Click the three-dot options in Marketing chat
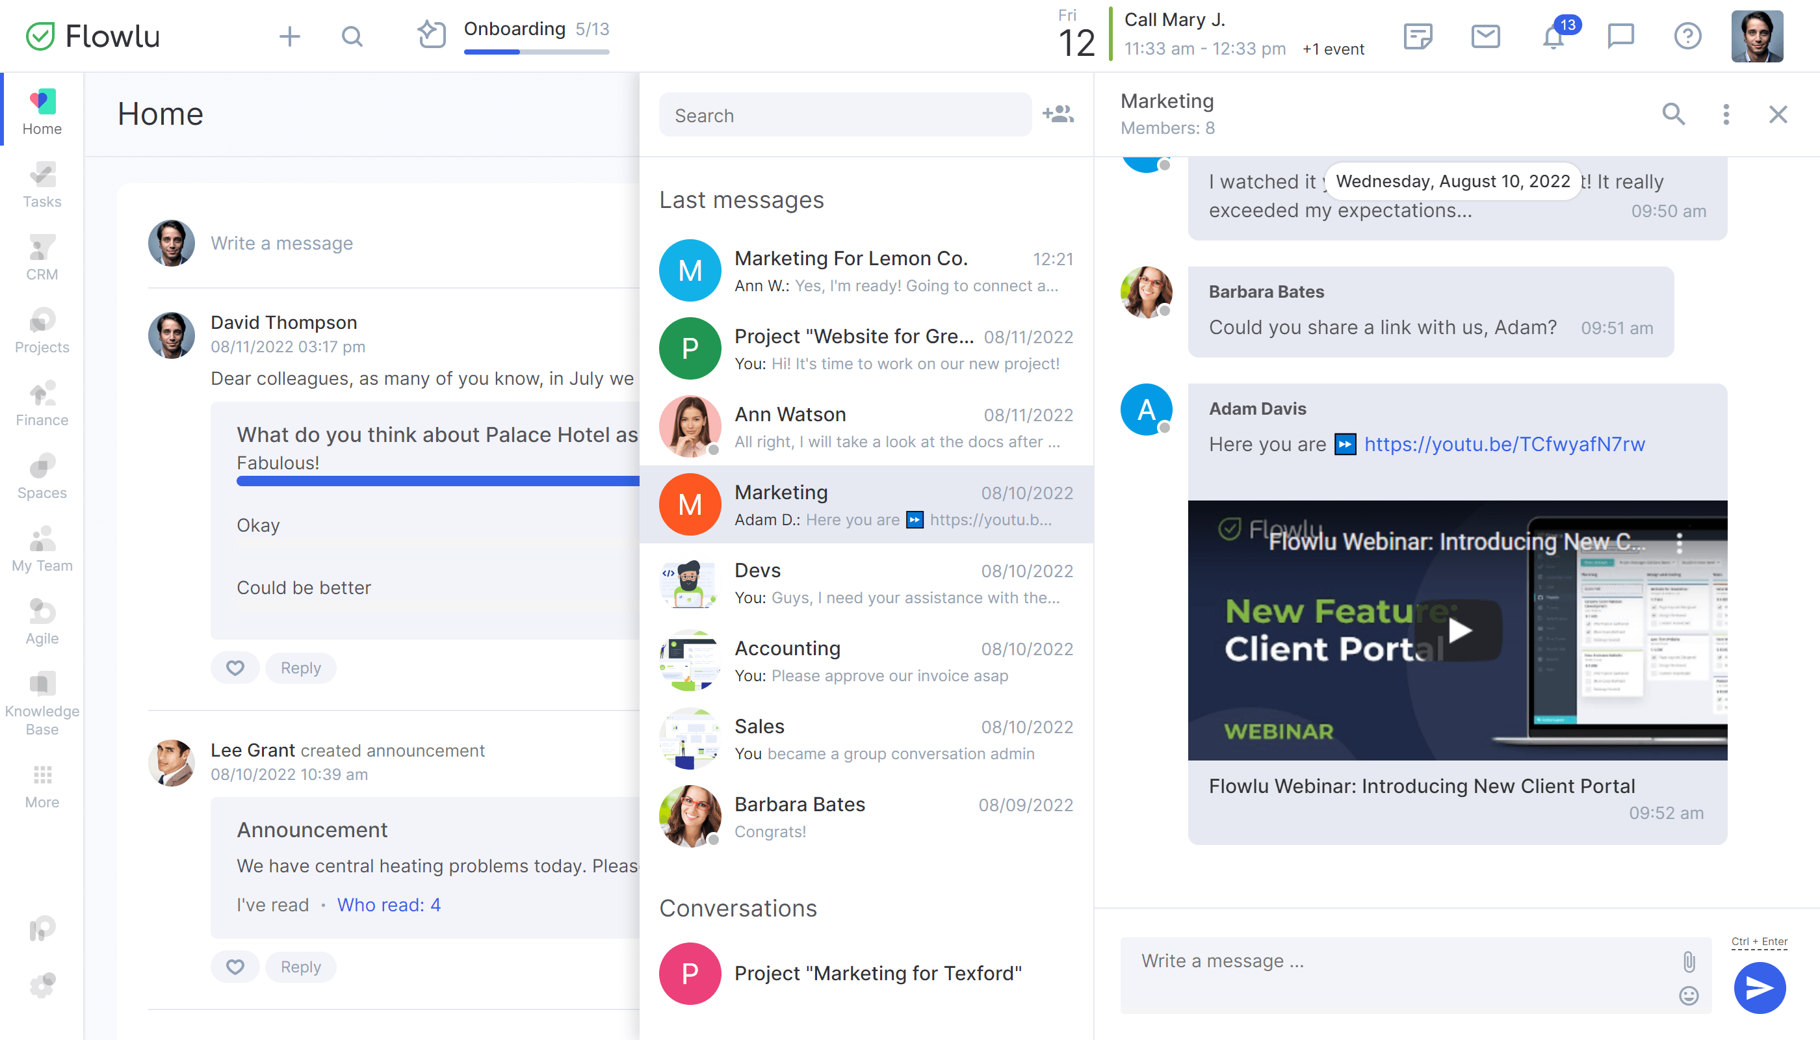Screen dimensions: 1820x1040 coord(1726,112)
